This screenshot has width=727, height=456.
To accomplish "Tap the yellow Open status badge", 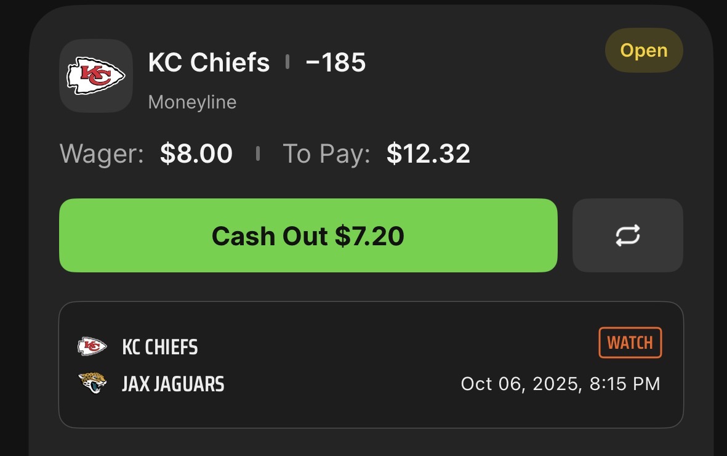I will pos(643,51).
